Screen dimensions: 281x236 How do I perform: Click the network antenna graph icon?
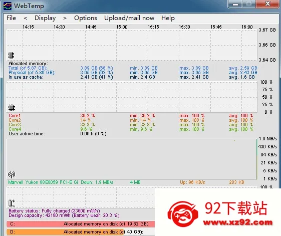click(x=12, y=174)
